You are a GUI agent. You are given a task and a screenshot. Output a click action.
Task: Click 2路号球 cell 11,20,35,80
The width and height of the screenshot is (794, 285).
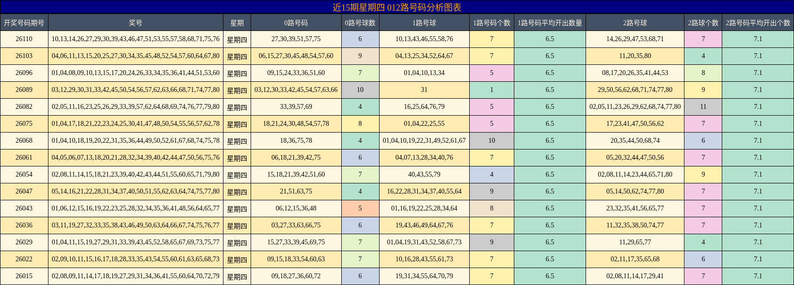[x=635, y=56]
